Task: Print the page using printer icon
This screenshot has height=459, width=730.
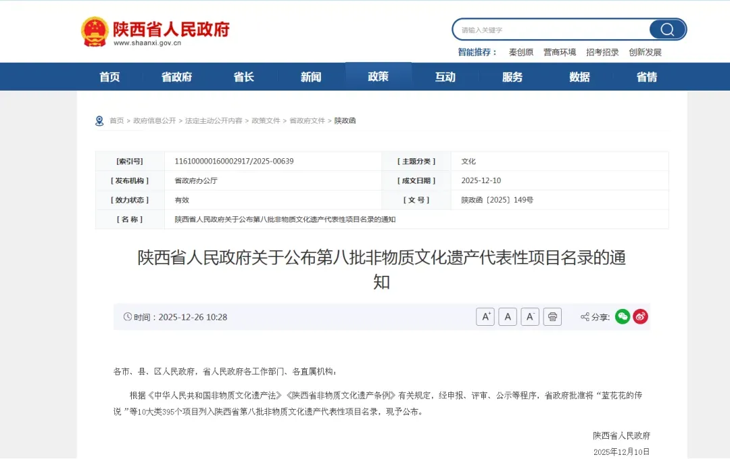Action: (x=552, y=317)
